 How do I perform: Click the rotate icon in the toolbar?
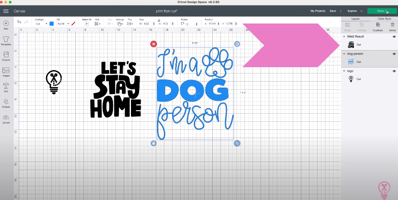tap(182, 24)
